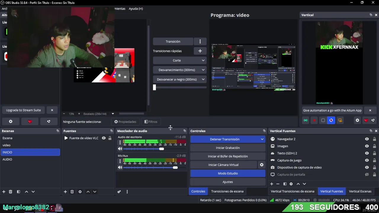Click left panel red heart button
The width and height of the screenshot is (379, 213).
point(30,122)
